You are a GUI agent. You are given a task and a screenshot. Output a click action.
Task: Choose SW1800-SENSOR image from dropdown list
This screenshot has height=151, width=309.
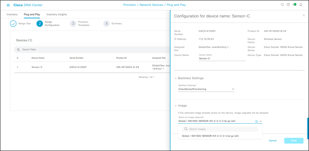(x=210, y=136)
